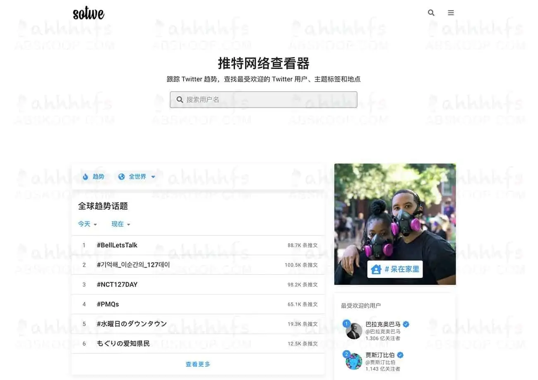Click the home icon on the 呆在家里 badge

tap(376, 269)
